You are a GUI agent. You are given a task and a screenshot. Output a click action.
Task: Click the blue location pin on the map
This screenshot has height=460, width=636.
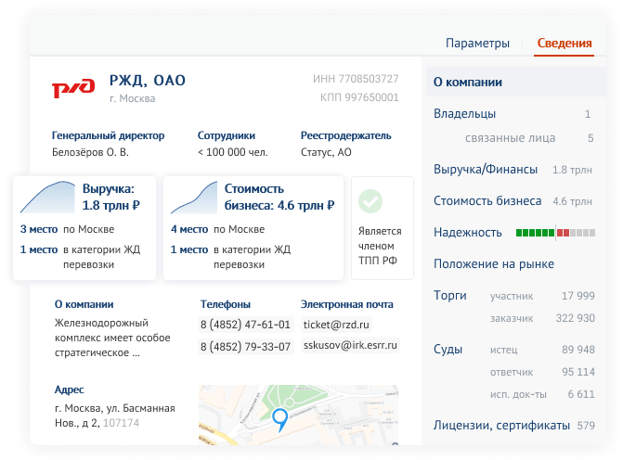279,419
